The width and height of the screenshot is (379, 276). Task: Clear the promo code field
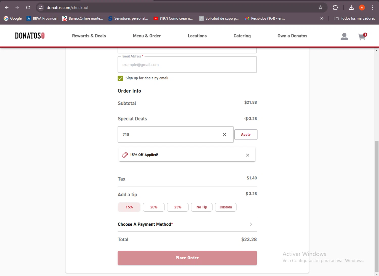[224, 135]
